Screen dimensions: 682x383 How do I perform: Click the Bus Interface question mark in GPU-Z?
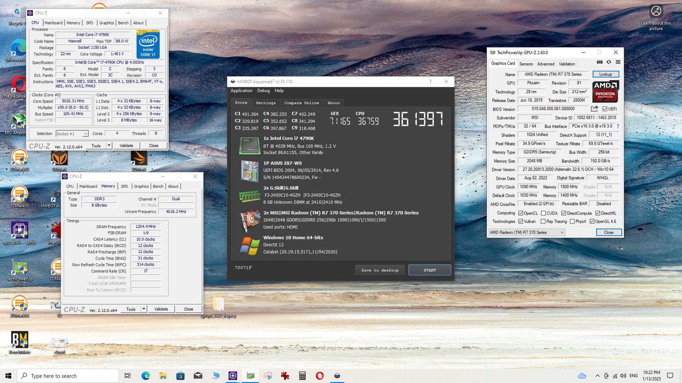(618, 126)
